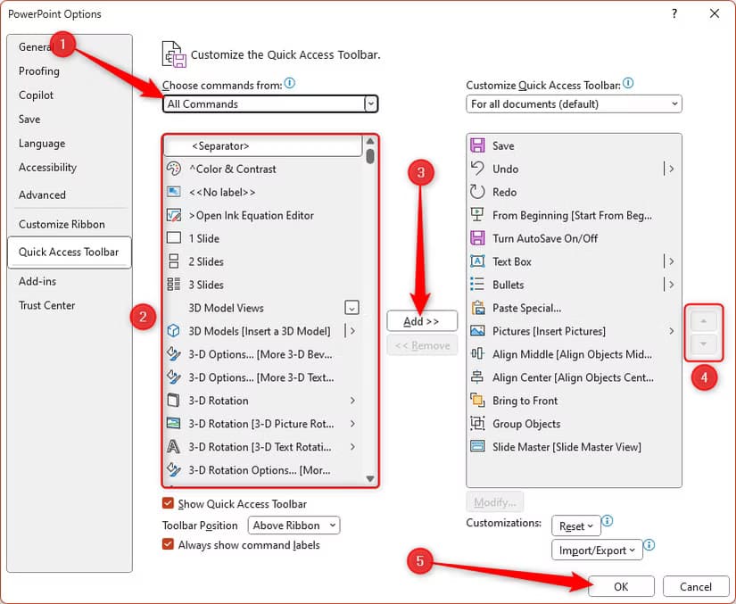Open the help question mark button

[x=674, y=13]
